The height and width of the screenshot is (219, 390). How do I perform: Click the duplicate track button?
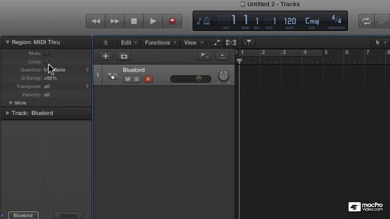124,57
